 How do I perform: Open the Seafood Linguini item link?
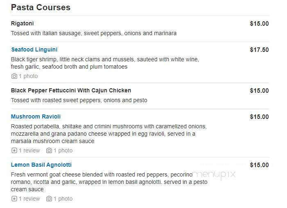pos(34,49)
